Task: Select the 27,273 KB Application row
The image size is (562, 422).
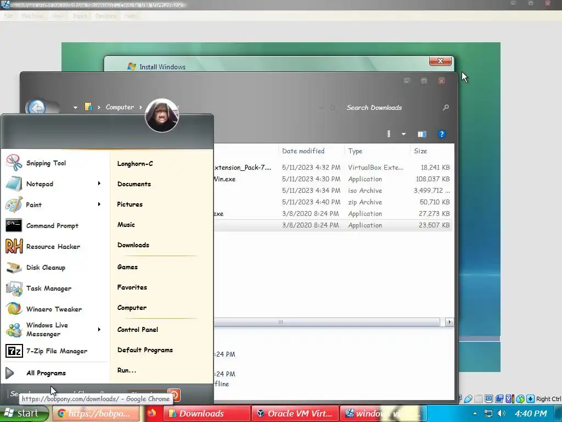Action: click(x=333, y=214)
